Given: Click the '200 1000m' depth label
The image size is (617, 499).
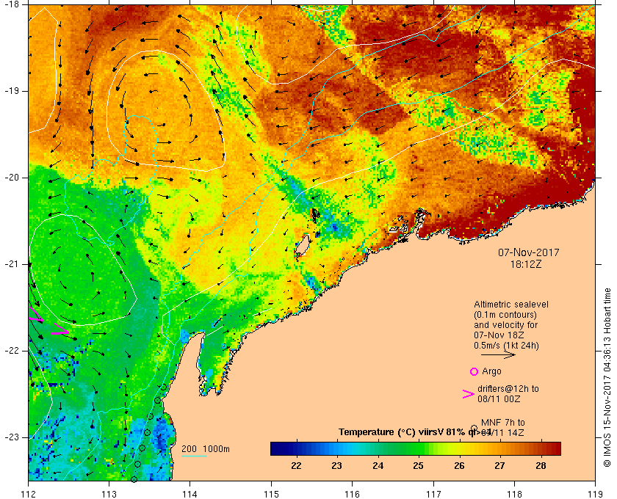Looking at the screenshot, I should [x=206, y=449].
